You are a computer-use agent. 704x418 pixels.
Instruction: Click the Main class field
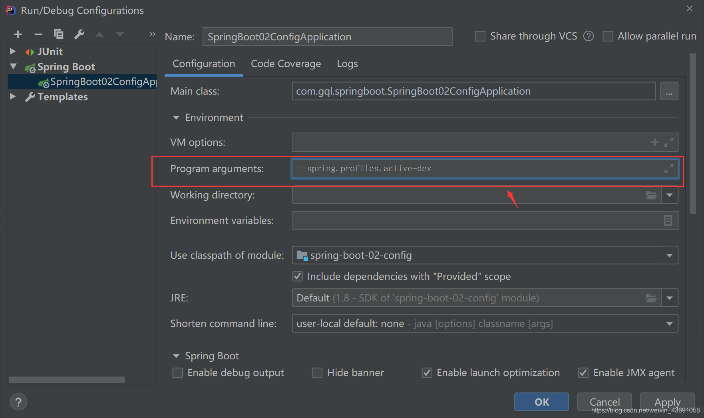click(x=474, y=91)
